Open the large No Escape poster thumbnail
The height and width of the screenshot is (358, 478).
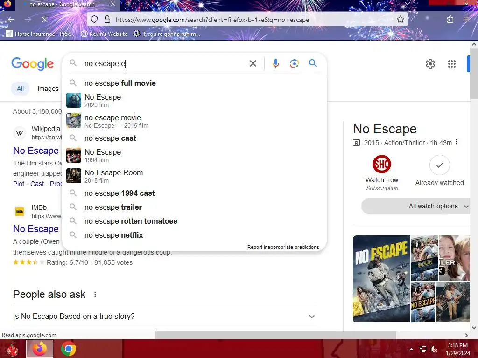pos(381,279)
